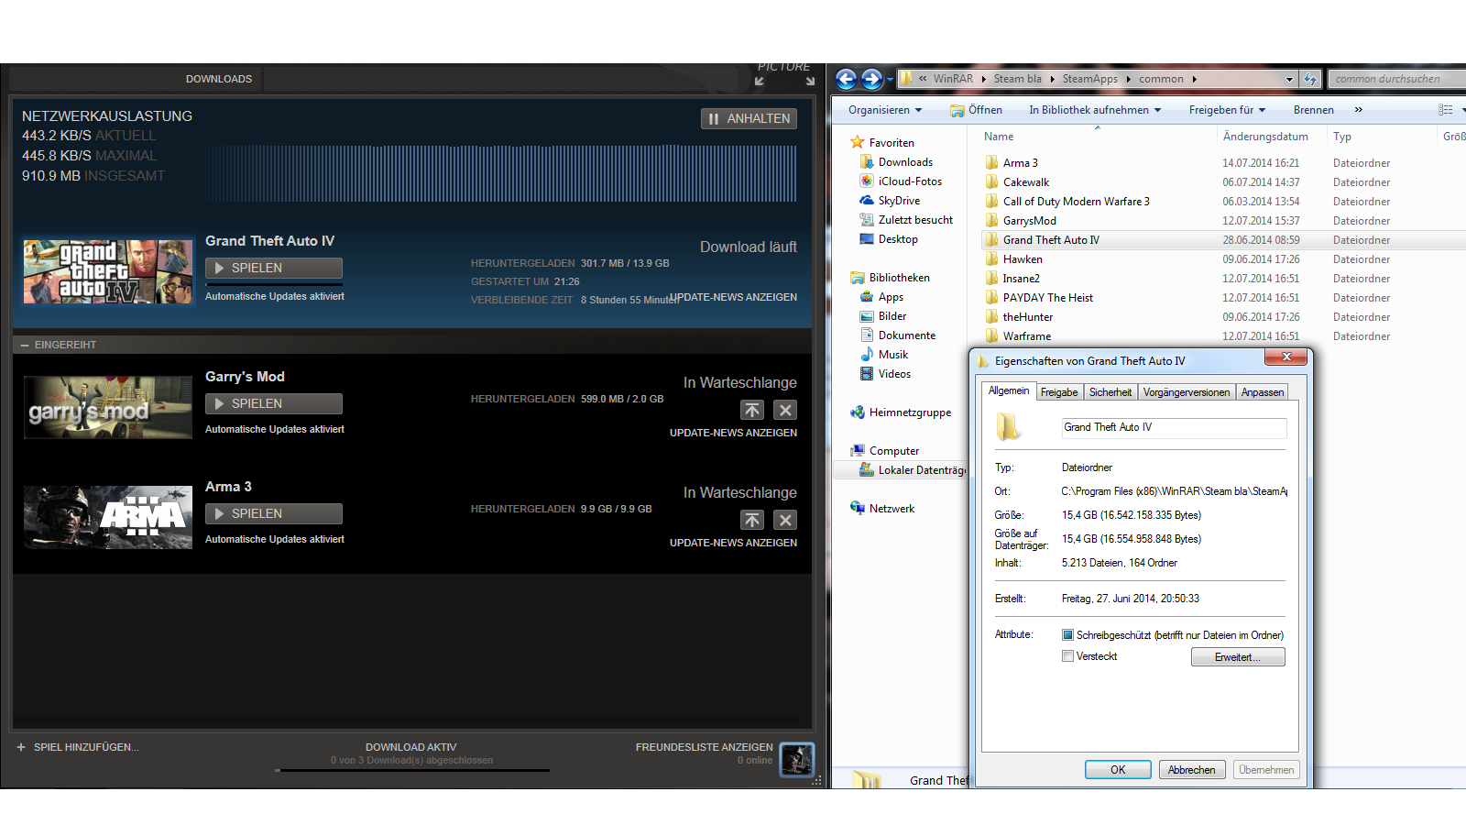Viewport: 1466px width, 825px height.
Task: Click the Download Aktiv progress bar
Action: coord(411,770)
